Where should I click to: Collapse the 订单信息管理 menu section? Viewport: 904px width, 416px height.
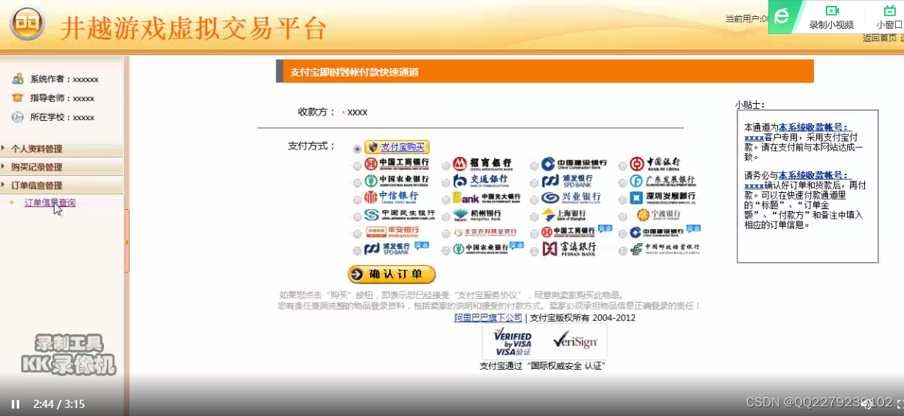[x=62, y=186]
